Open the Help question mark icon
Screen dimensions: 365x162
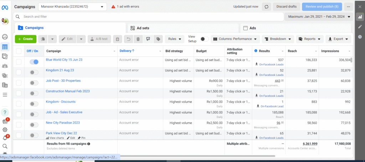[x=5, y=112]
